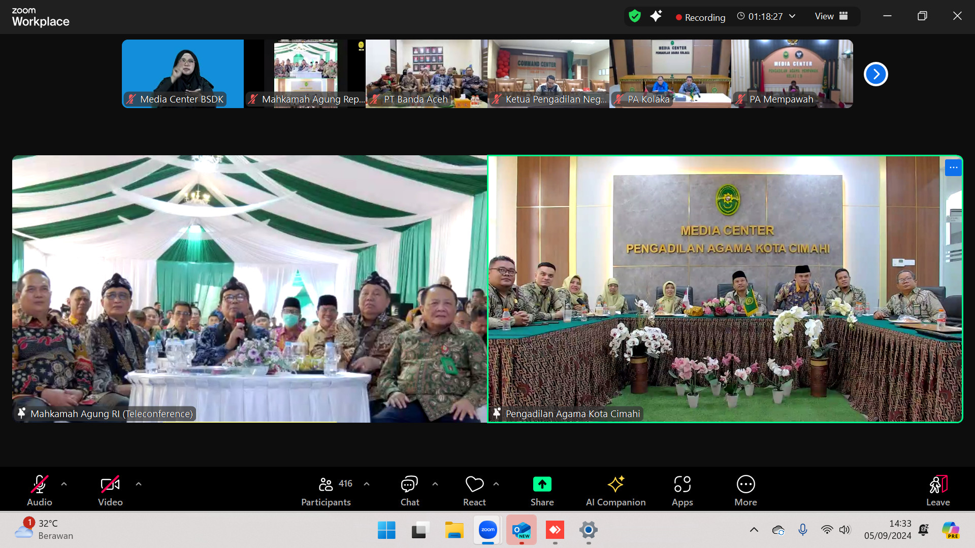Image resolution: width=975 pixels, height=548 pixels.
Task: Select the PA Kolaka video thumbnail
Action: (x=670, y=74)
